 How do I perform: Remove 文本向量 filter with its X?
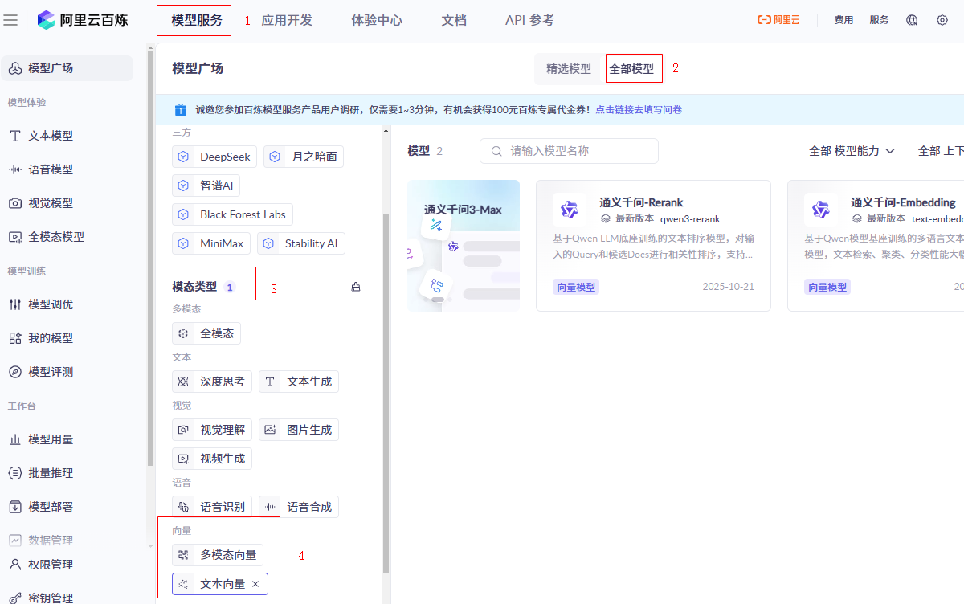[255, 584]
